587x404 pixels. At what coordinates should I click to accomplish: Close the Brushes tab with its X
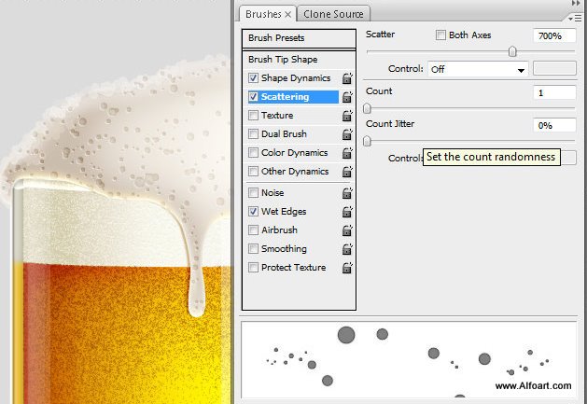[287, 14]
